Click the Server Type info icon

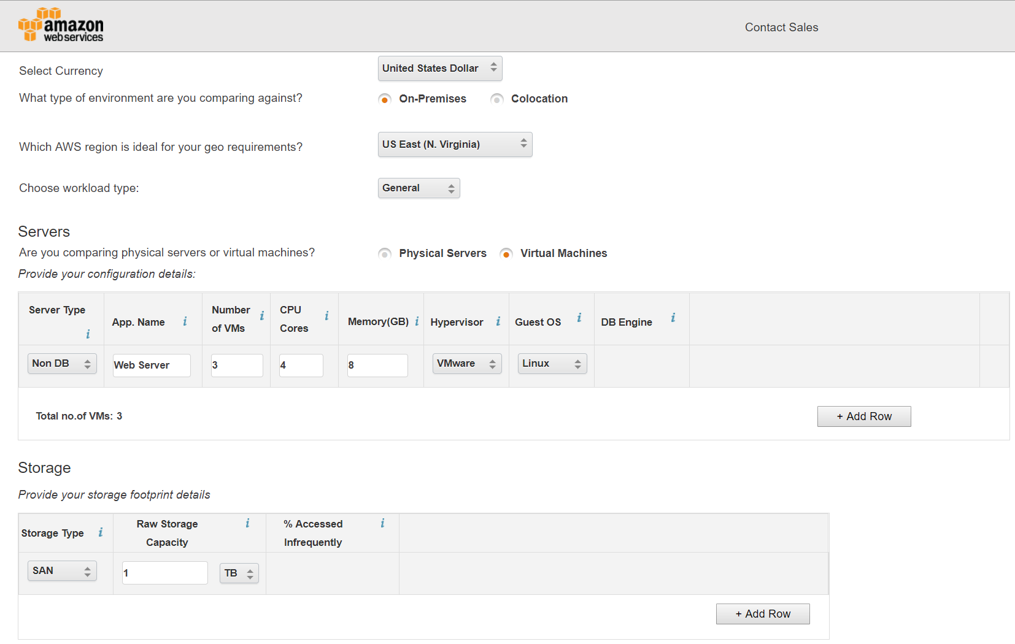click(x=88, y=334)
